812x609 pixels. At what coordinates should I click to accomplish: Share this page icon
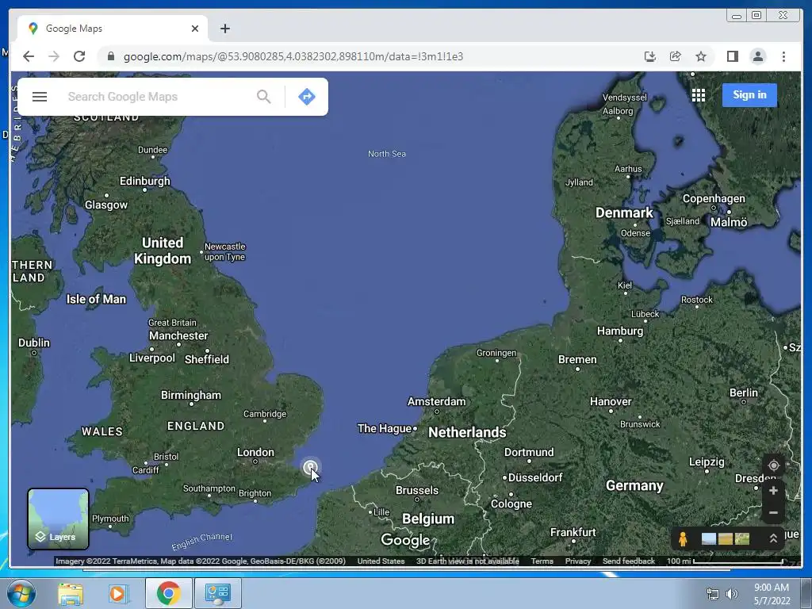pos(676,56)
